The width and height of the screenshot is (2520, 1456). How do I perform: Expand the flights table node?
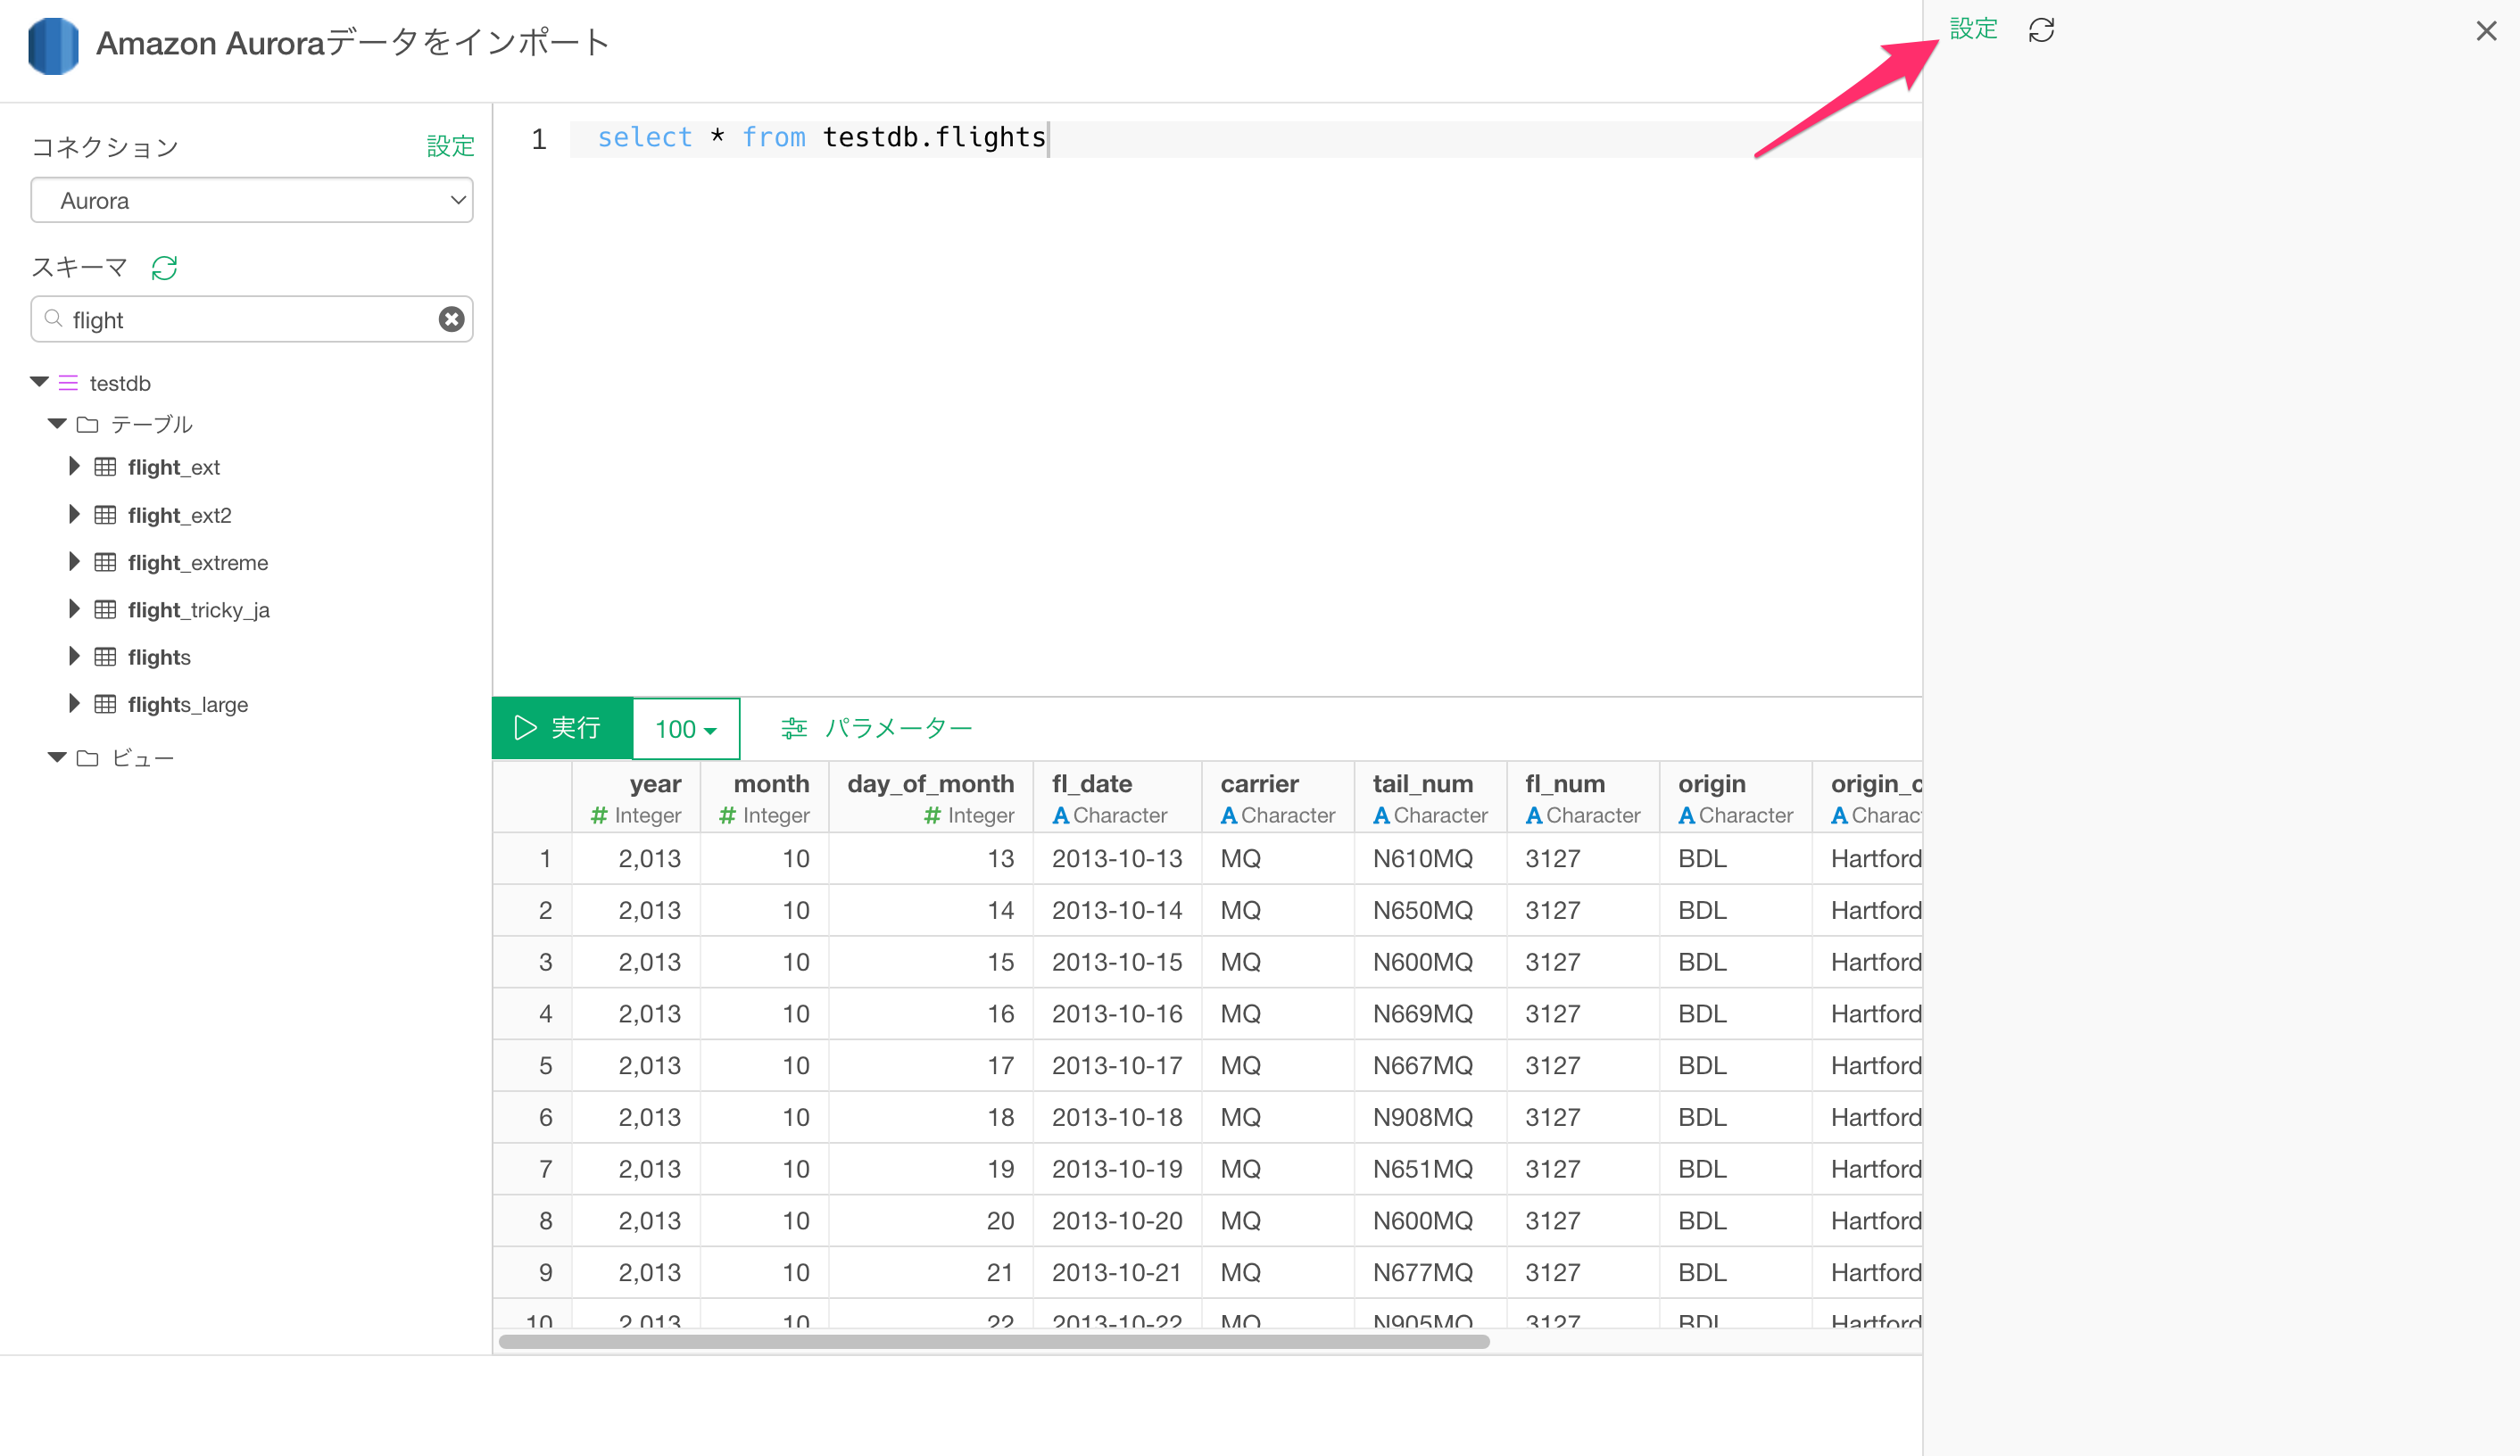pos(74,656)
